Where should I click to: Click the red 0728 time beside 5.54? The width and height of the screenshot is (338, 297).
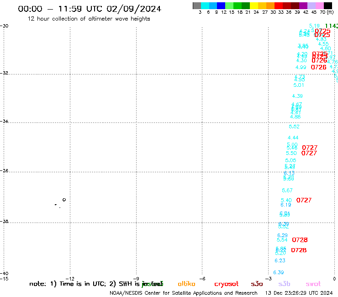[x=300, y=240]
